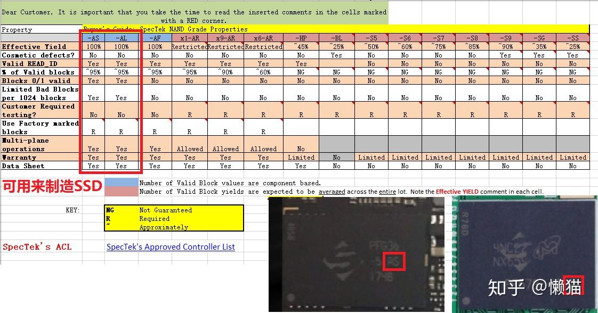Screen dimensions: 598x313
Task: Select the -AL column header cell
Action: click(x=122, y=38)
